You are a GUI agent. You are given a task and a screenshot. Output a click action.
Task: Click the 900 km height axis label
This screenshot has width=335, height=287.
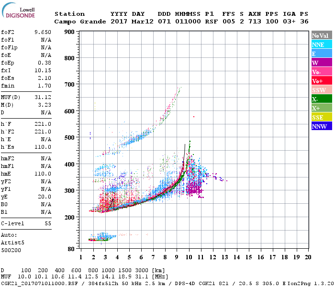pos(69,32)
